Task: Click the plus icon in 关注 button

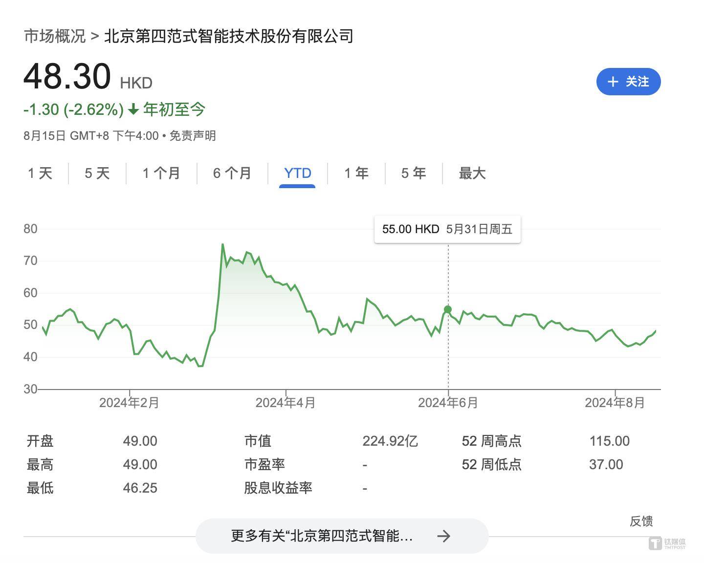Action: (x=613, y=82)
